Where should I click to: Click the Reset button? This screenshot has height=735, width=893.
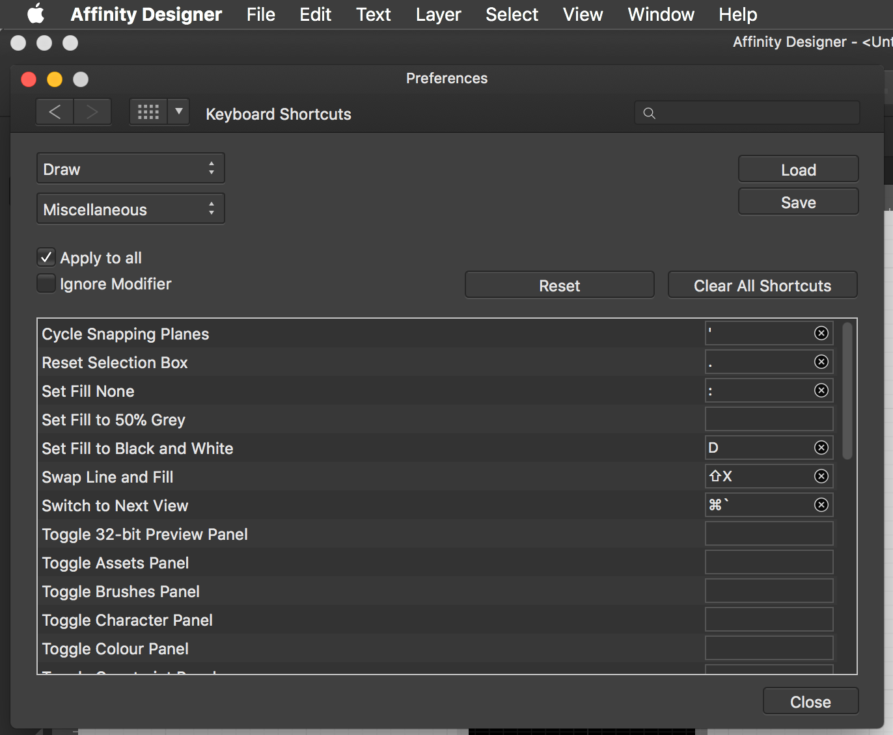[560, 285]
